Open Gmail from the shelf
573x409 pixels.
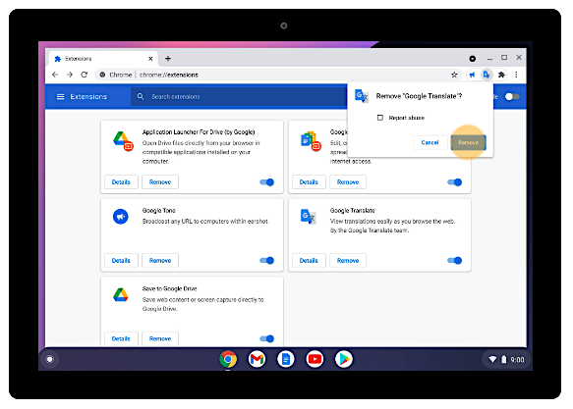(257, 359)
